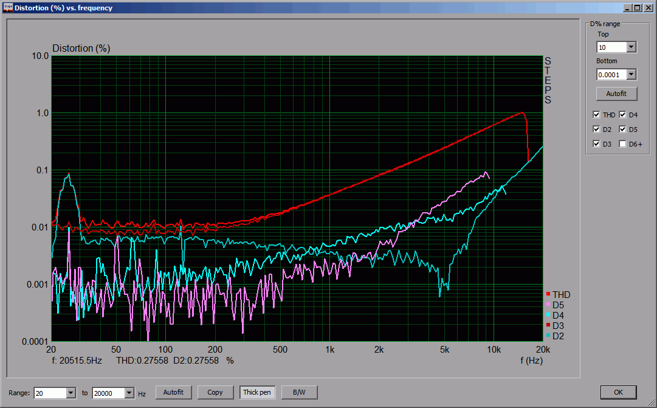Click the 'D2:0.27558' readout

point(196,361)
